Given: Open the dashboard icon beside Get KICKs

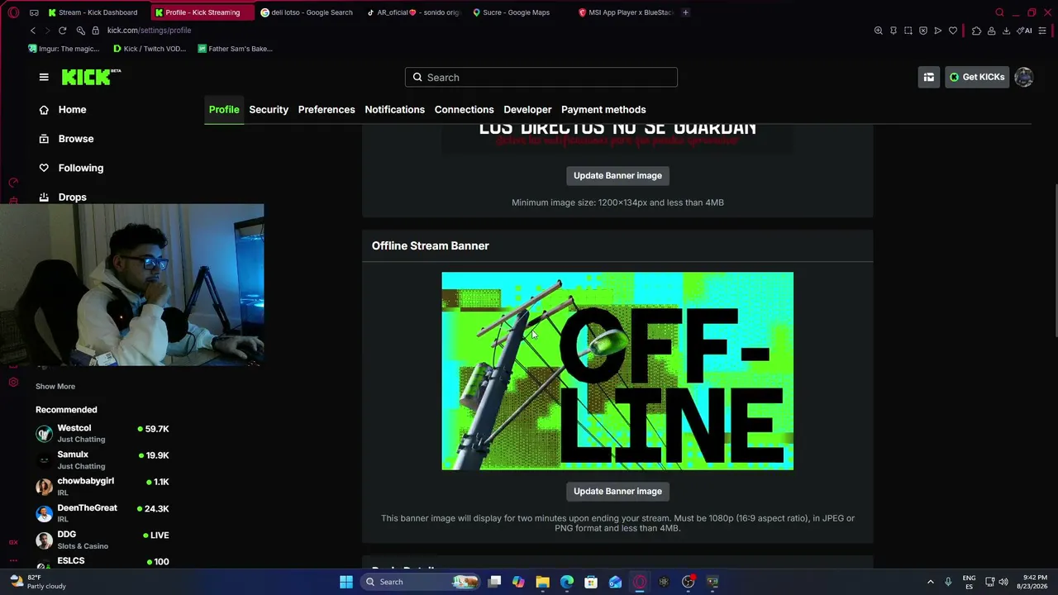Looking at the screenshot, I should tap(929, 77).
